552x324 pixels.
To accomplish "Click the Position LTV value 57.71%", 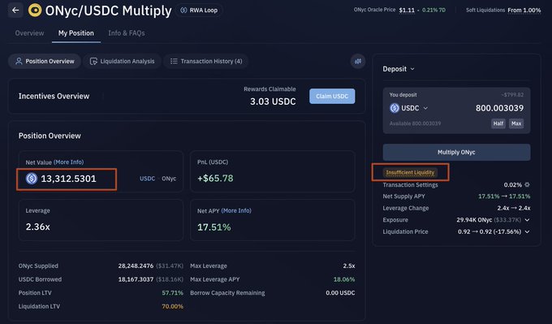I will [172, 293].
